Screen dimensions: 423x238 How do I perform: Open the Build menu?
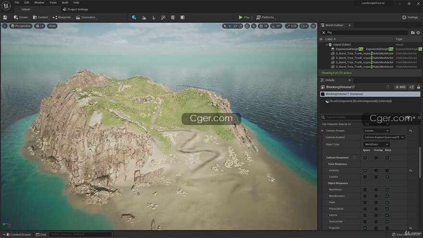[65, 3]
